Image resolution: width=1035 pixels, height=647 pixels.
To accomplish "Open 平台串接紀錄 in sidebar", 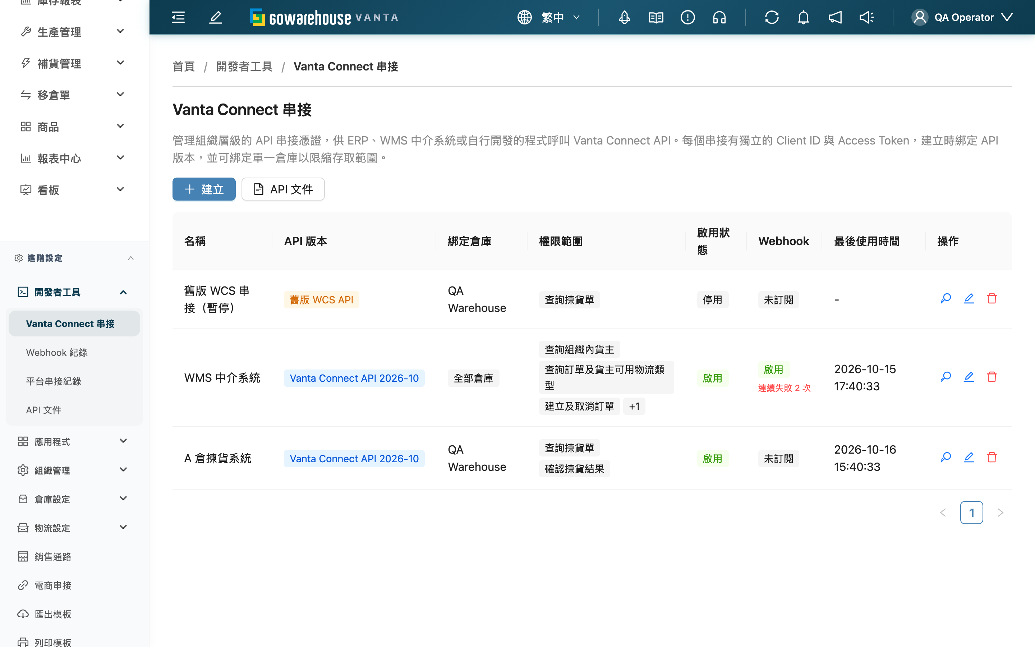I will 74,381.
